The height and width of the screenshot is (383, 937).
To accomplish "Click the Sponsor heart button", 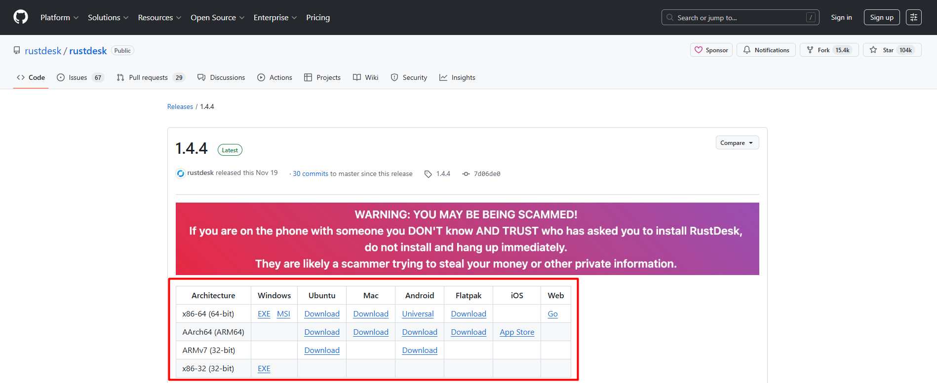I will pyautogui.click(x=711, y=50).
